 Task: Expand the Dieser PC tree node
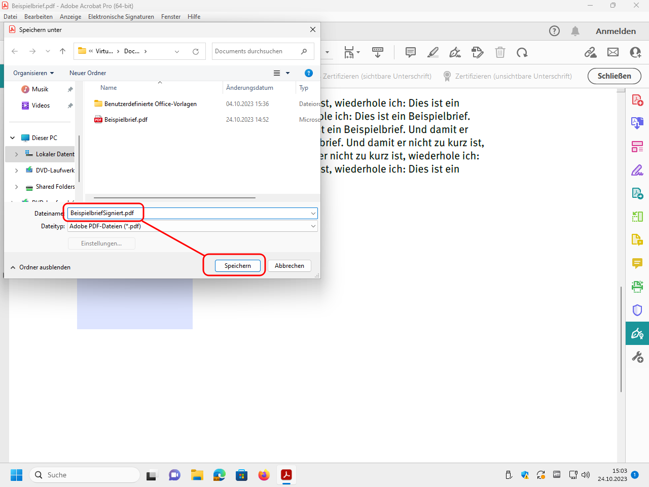(13, 138)
